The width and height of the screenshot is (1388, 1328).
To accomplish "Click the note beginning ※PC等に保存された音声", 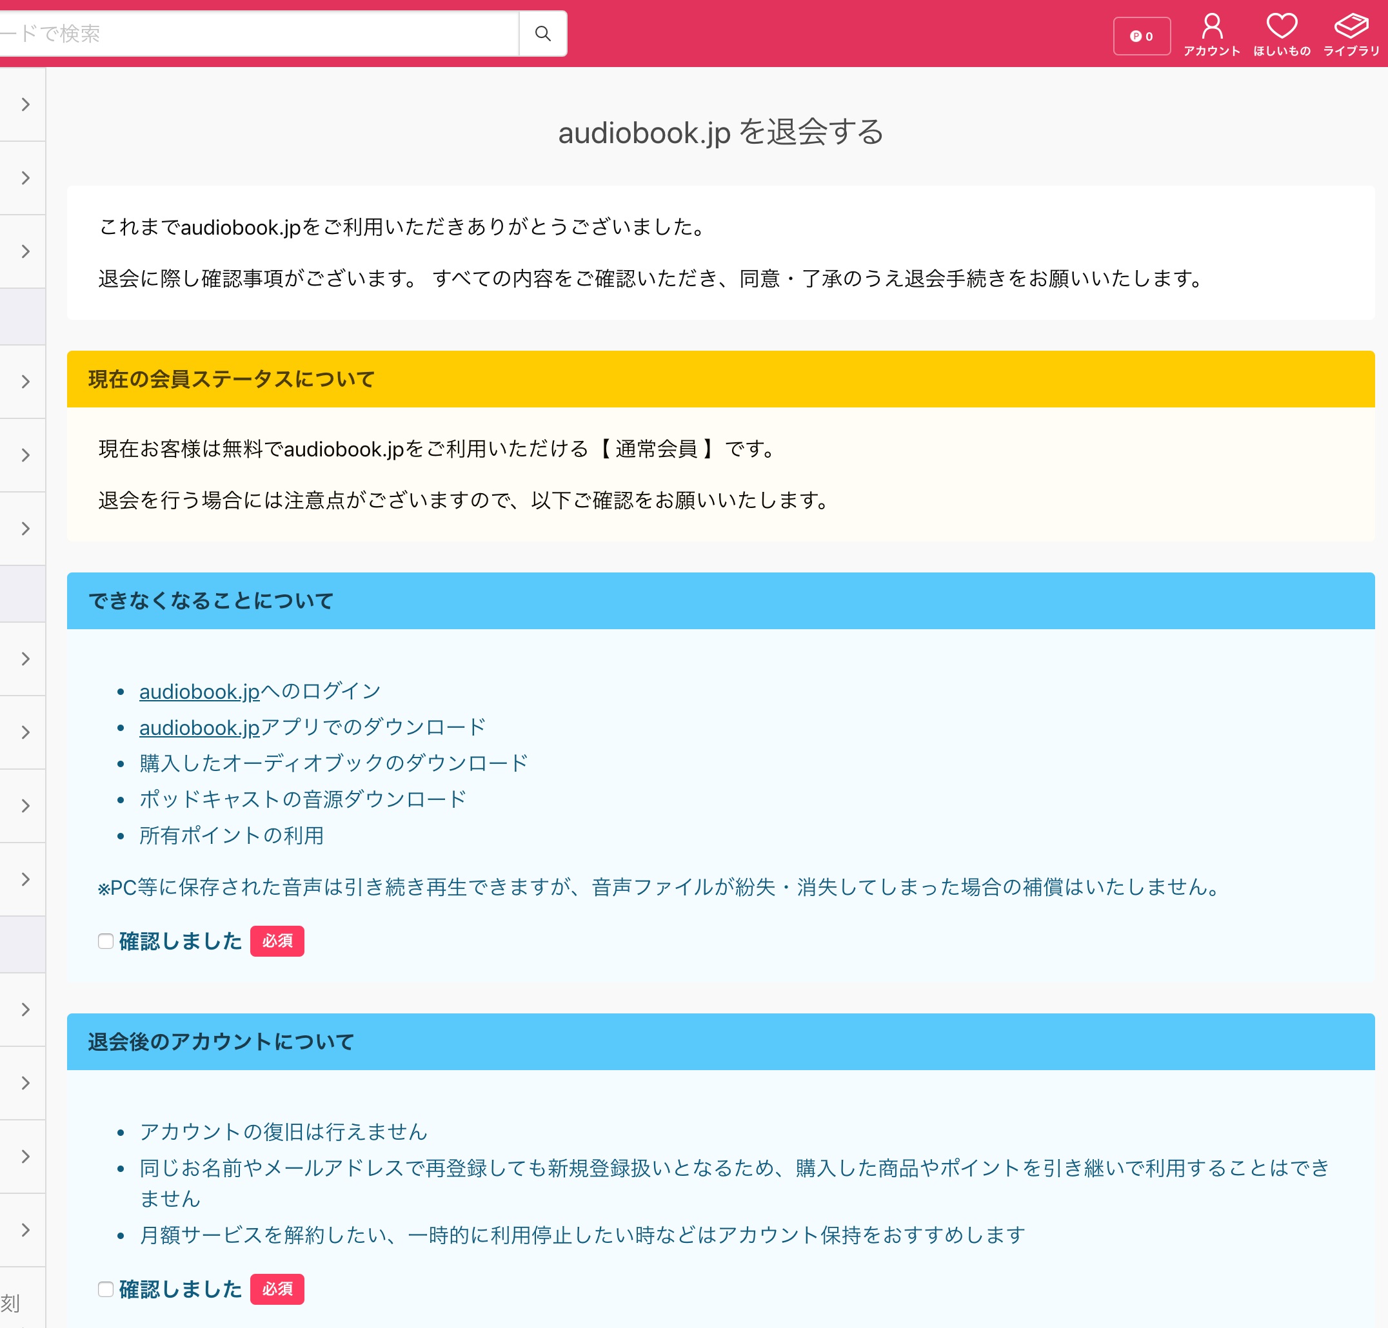I will (x=659, y=886).
